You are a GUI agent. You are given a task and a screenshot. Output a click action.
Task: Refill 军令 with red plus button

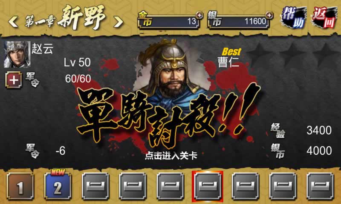[x=14, y=80]
